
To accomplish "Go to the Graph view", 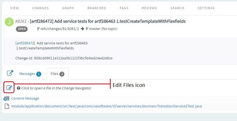I will [x=68, y=8].
